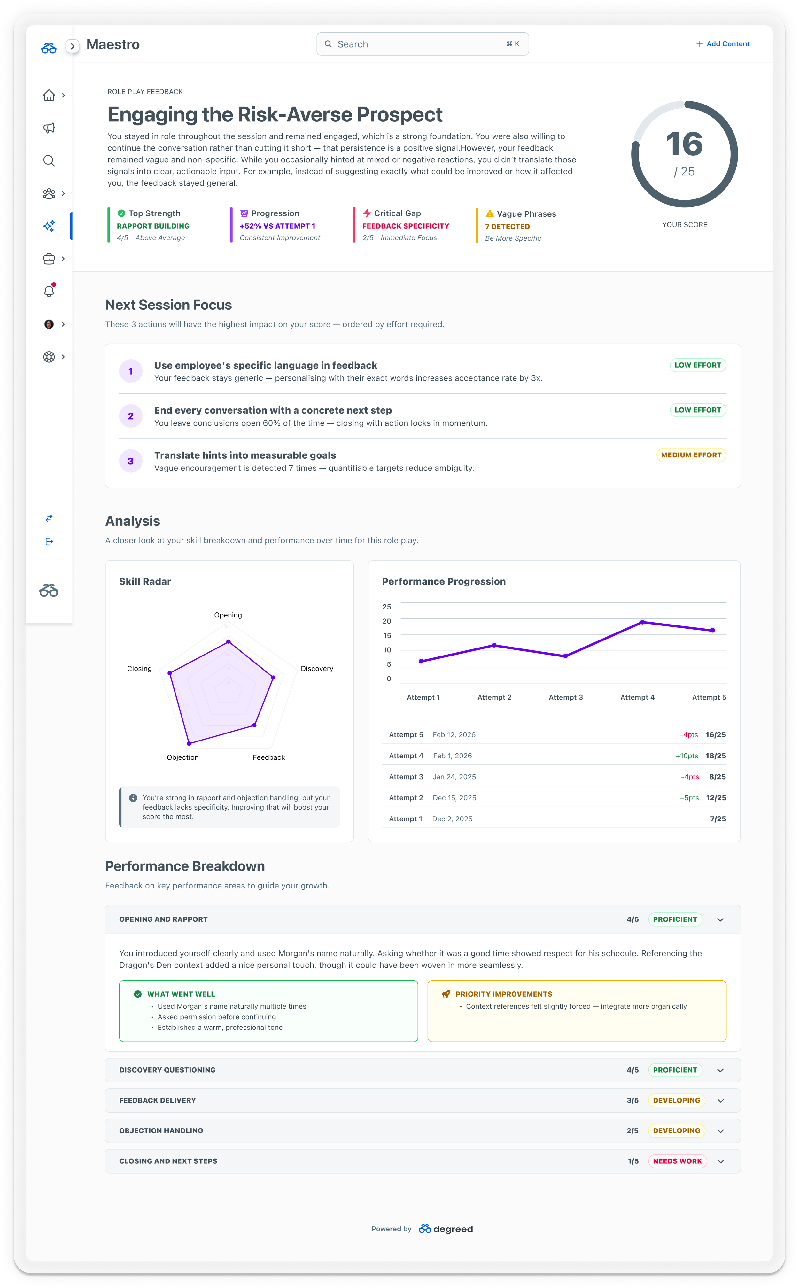This screenshot has height=1288, width=799.
Task: Open the megaphone announcements icon
Action: 49,128
